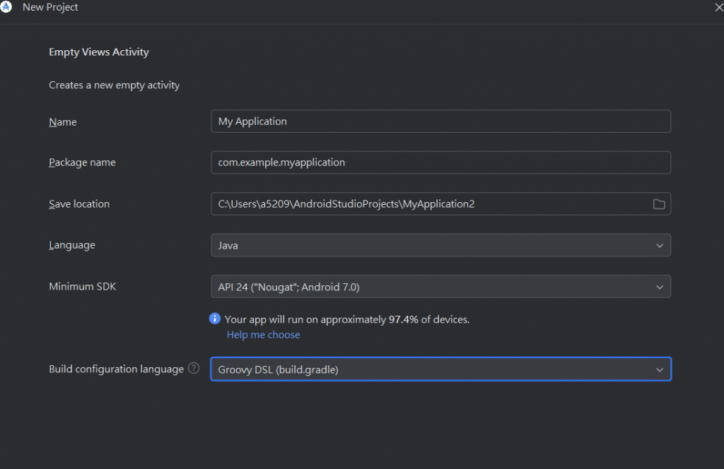Viewport: 724px width, 469px height.
Task: Click the "Language" label text
Action: click(71, 245)
